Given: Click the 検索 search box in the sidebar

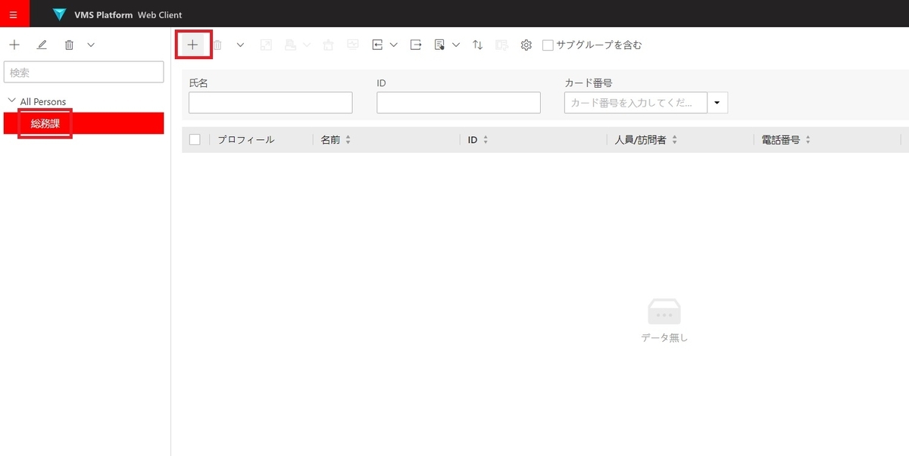Looking at the screenshot, I should (83, 72).
